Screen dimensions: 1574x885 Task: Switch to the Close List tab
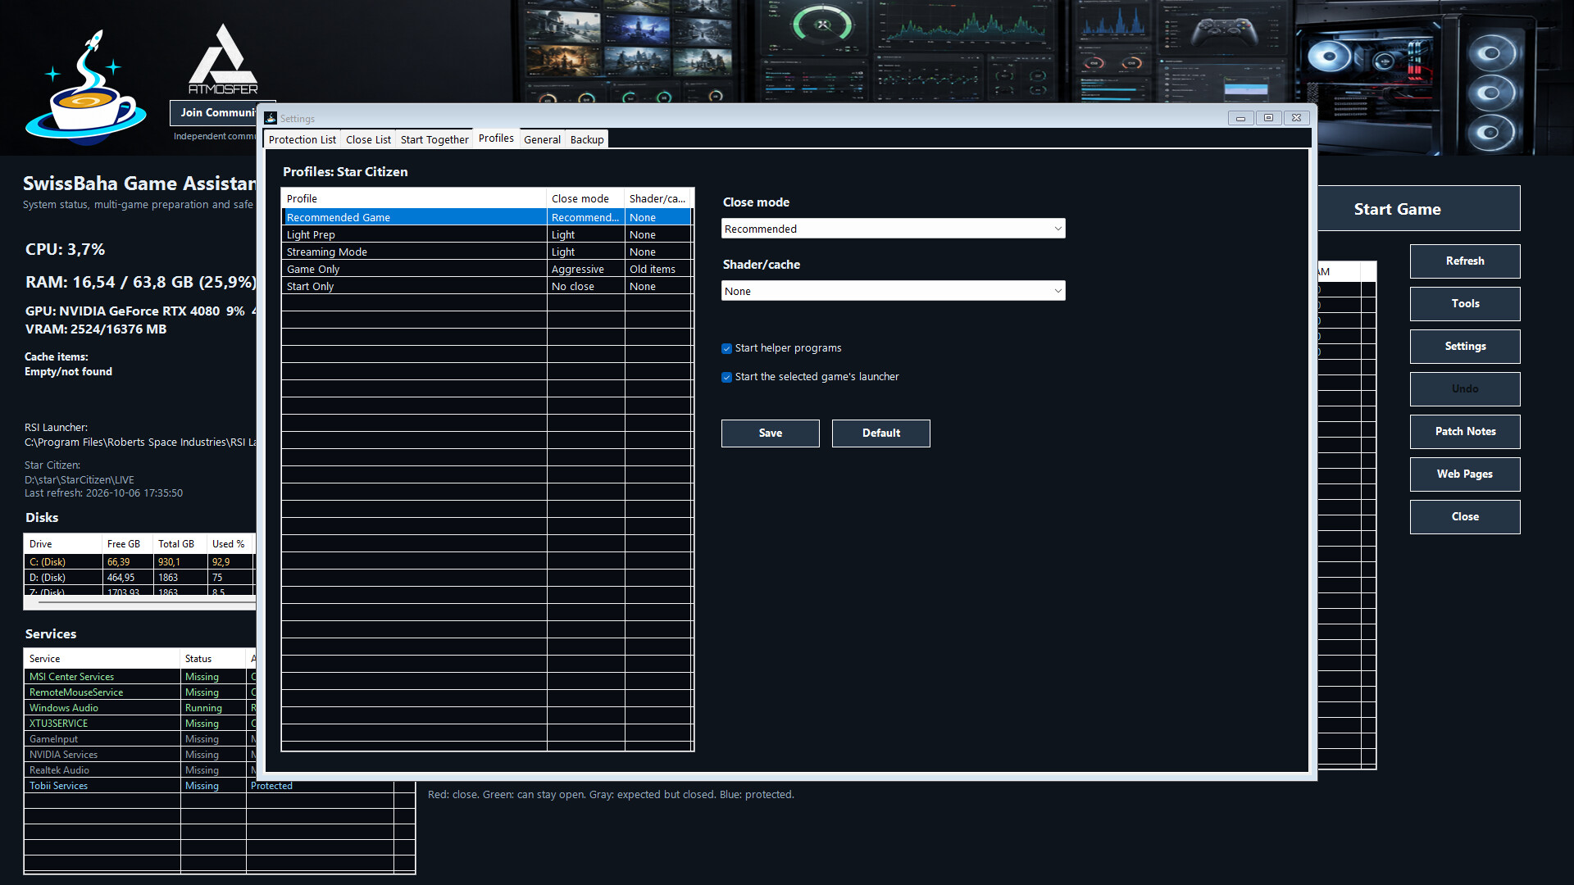click(x=368, y=139)
